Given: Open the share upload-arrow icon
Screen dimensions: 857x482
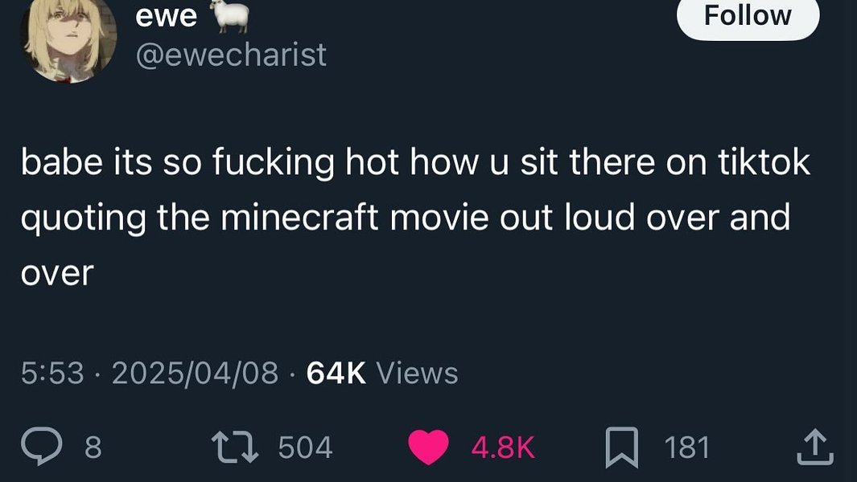Looking at the screenshot, I should (815, 447).
